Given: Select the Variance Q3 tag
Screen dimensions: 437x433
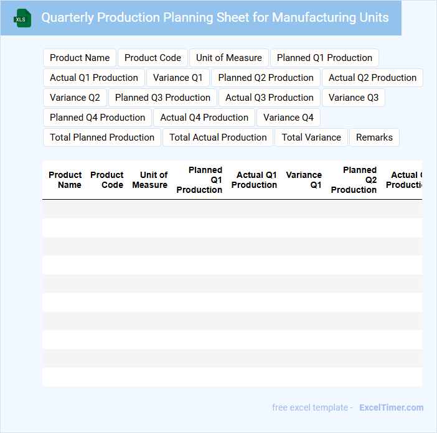Looking at the screenshot, I should [354, 98].
